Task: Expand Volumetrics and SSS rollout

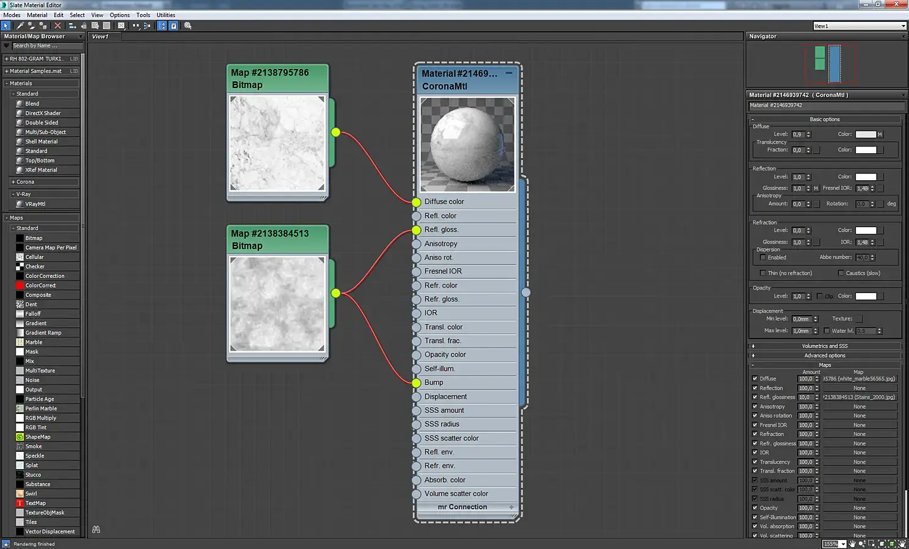Action: (825, 346)
